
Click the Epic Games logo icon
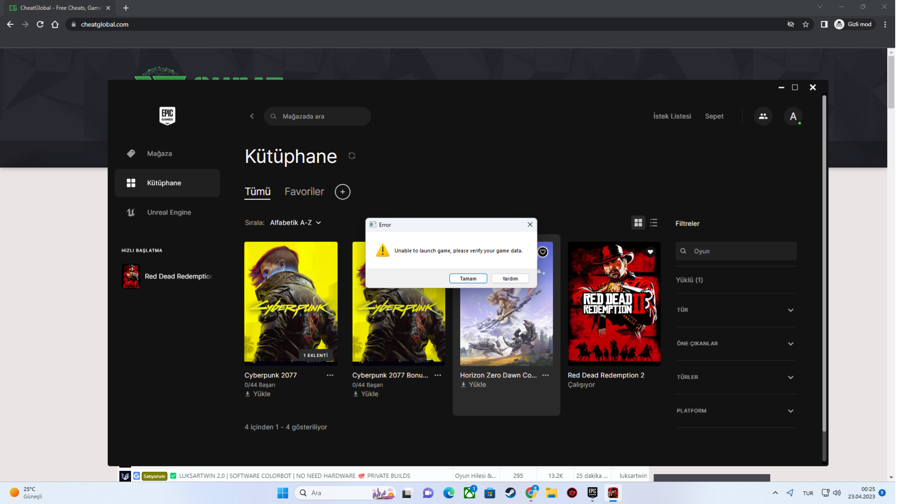167,116
